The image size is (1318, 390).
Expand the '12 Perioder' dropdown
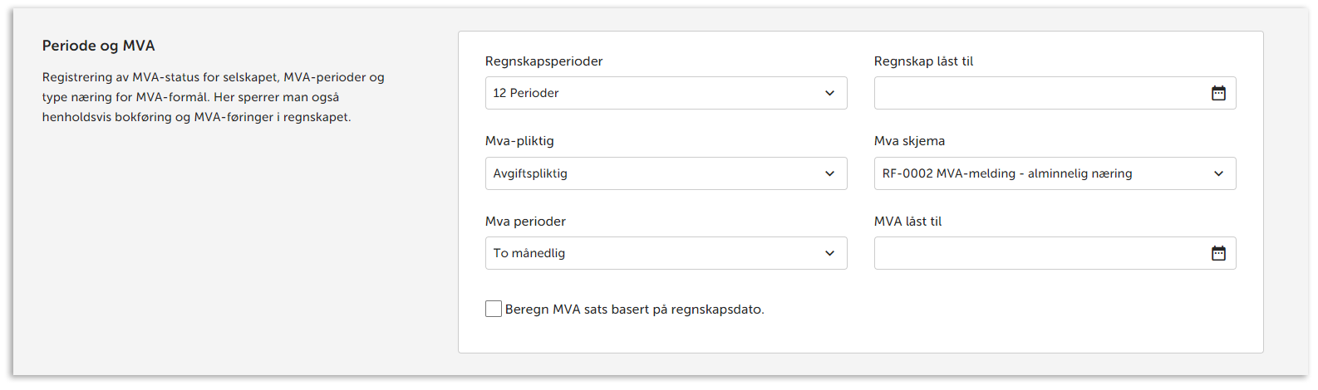click(648, 94)
